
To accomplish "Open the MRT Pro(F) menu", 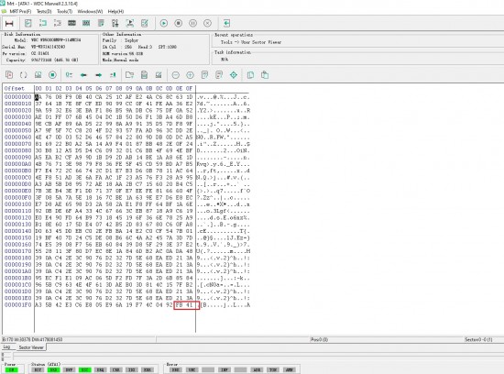I will tap(20, 11).
